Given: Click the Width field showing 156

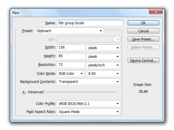Looking at the screenshot, I should [x=71, y=47].
